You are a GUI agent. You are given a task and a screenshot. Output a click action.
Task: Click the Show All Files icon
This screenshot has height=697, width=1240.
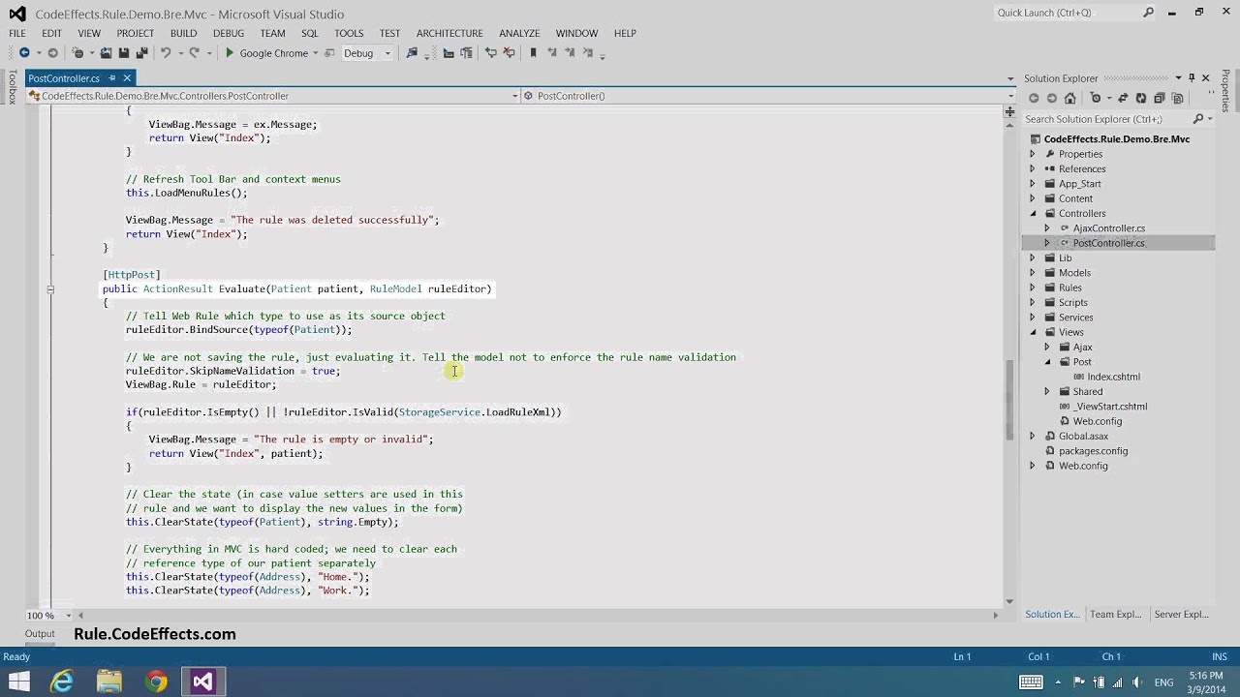(1177, 98)
